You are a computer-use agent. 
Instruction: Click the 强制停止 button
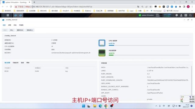[30, 30]
